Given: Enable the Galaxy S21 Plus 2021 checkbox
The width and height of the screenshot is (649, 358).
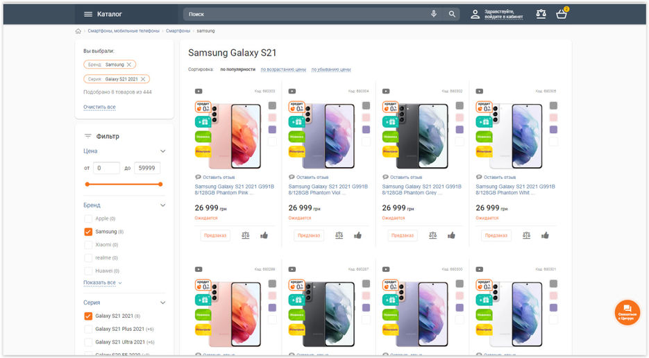Looking at the screenshot, I should click(88, 329).
